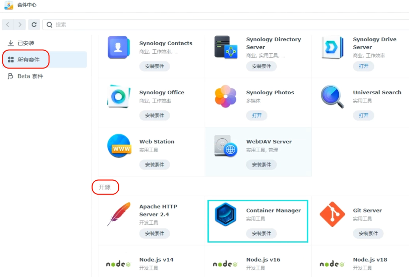Click the 套件中心 window title text
409x277 pixels.
tap(27, 5)
